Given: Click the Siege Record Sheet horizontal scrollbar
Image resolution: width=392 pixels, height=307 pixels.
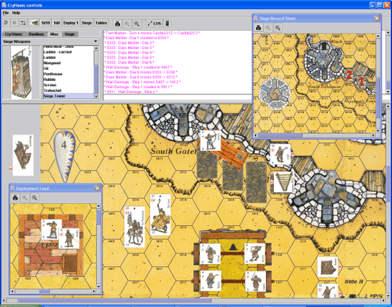Looking at the screenshot, I should click(x=280, y=135).
